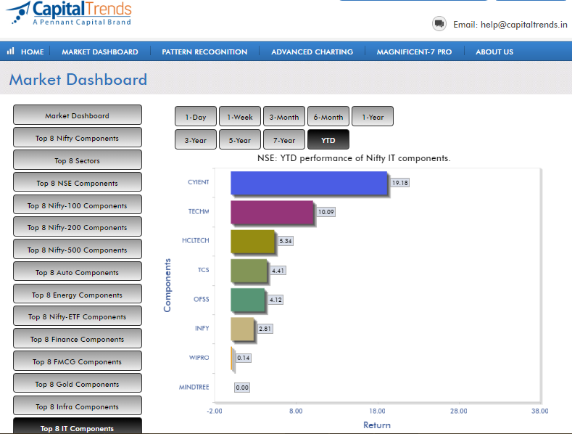Click the 2.81 value label
This screenshot has height=434, width=572.
tap(265, 329)
